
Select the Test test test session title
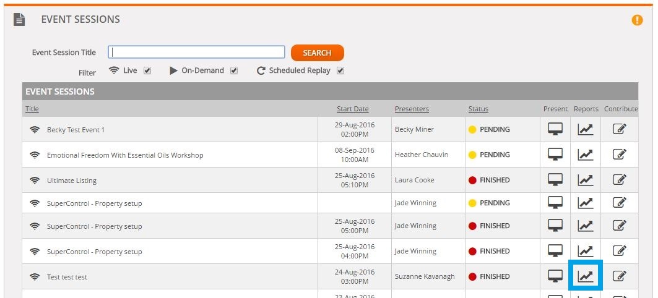[x=67, y=277]
